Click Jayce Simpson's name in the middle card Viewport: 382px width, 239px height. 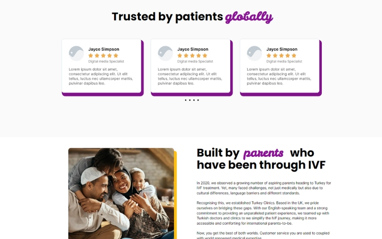(x=193, y=49)
